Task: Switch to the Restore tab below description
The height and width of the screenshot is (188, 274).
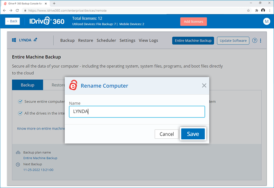Action: [58, 85]
